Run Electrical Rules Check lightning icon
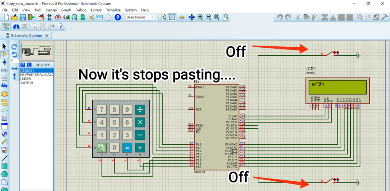This screenshot has width=390, height=191. [x=61, y=27]
